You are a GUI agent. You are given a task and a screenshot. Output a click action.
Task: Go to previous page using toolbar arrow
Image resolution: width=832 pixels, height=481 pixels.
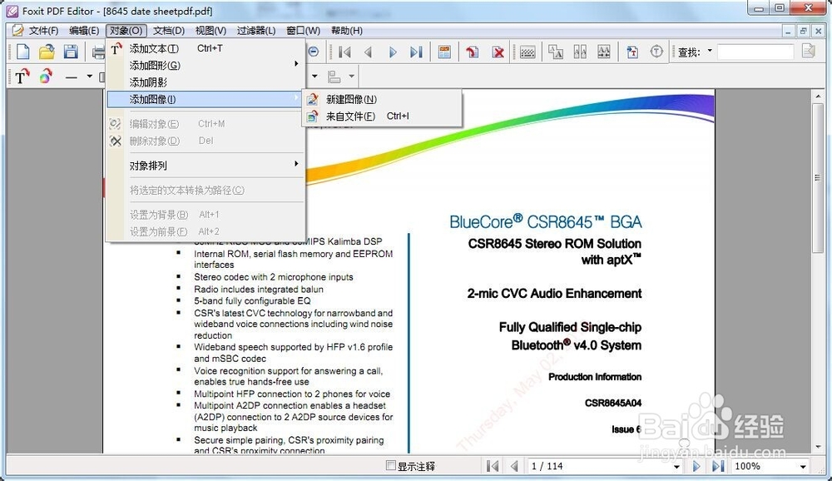pos(369,52)
